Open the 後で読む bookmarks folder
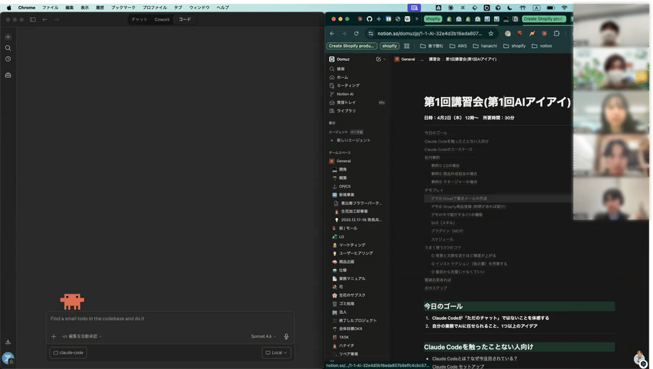This screenshot has width=653, height=369. 432,46
